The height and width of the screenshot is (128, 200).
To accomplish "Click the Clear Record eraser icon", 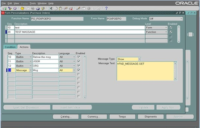I will pyautogui.click(x=66, y=9).
